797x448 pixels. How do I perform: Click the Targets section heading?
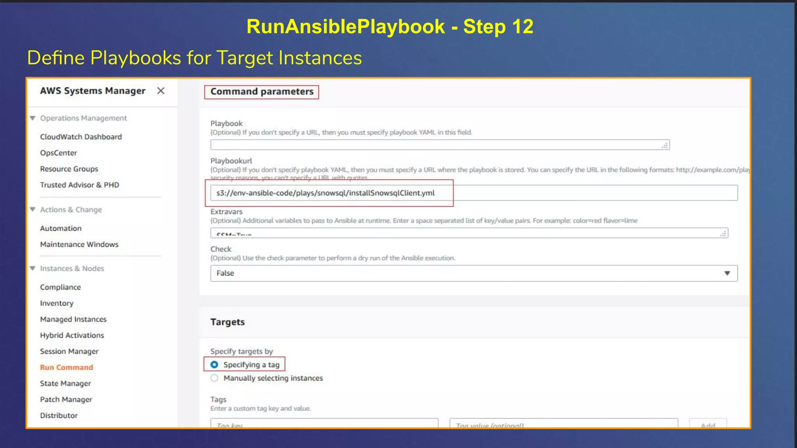click(228, 322)
